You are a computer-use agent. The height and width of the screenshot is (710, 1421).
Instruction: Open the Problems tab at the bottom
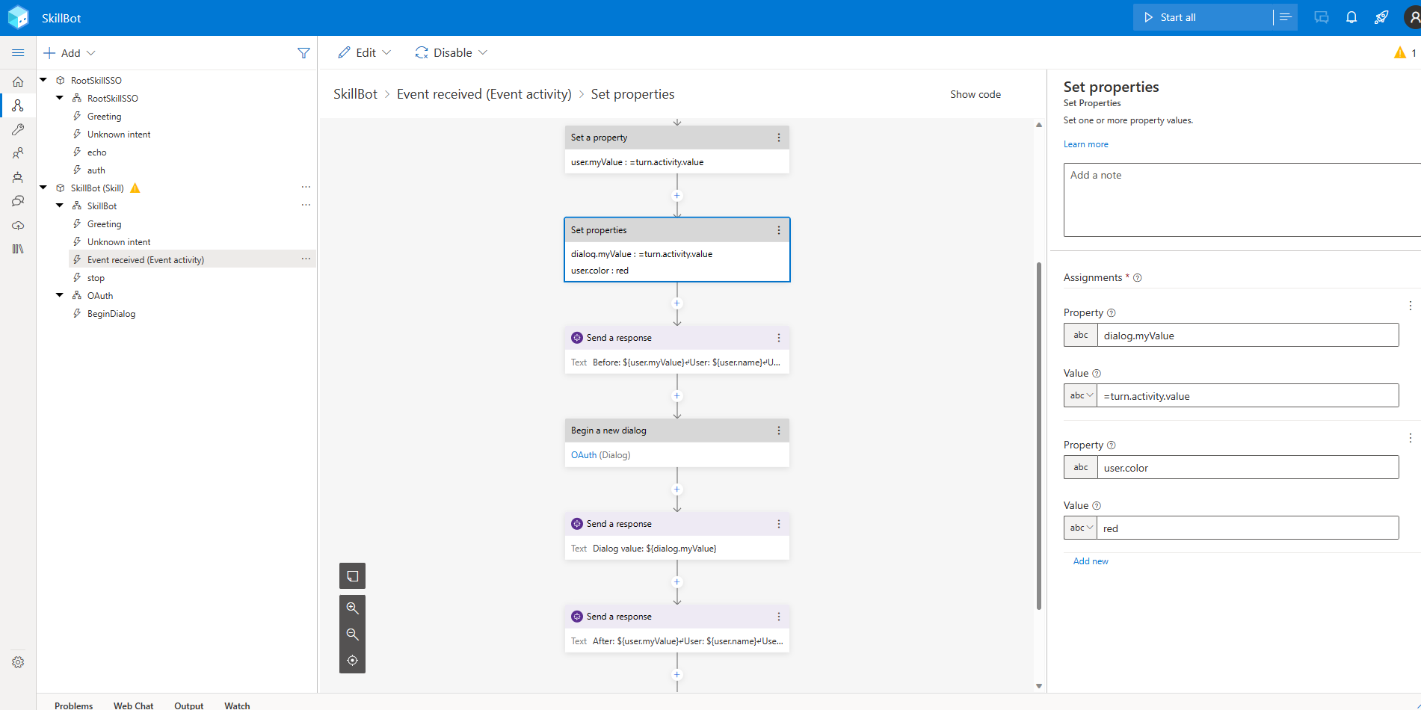pos(73,705)
